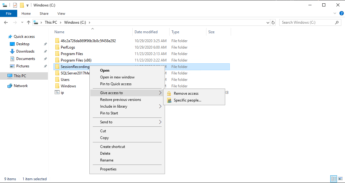Switch to the View ribbon tab

click(61, 14)
